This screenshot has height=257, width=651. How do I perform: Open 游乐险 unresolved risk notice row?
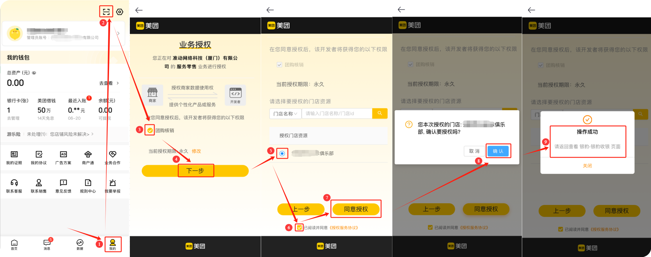click(x=50, y=134)
